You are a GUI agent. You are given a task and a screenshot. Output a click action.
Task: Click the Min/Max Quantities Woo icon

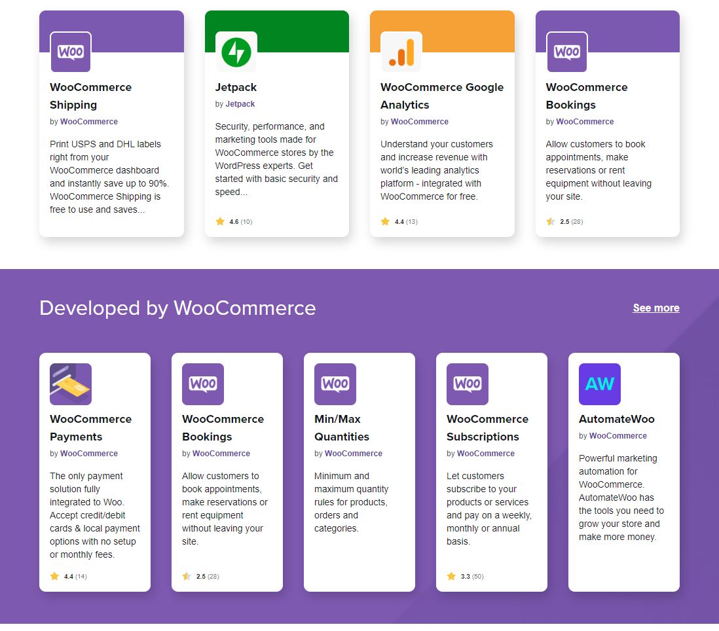click(x=335, y=384)
